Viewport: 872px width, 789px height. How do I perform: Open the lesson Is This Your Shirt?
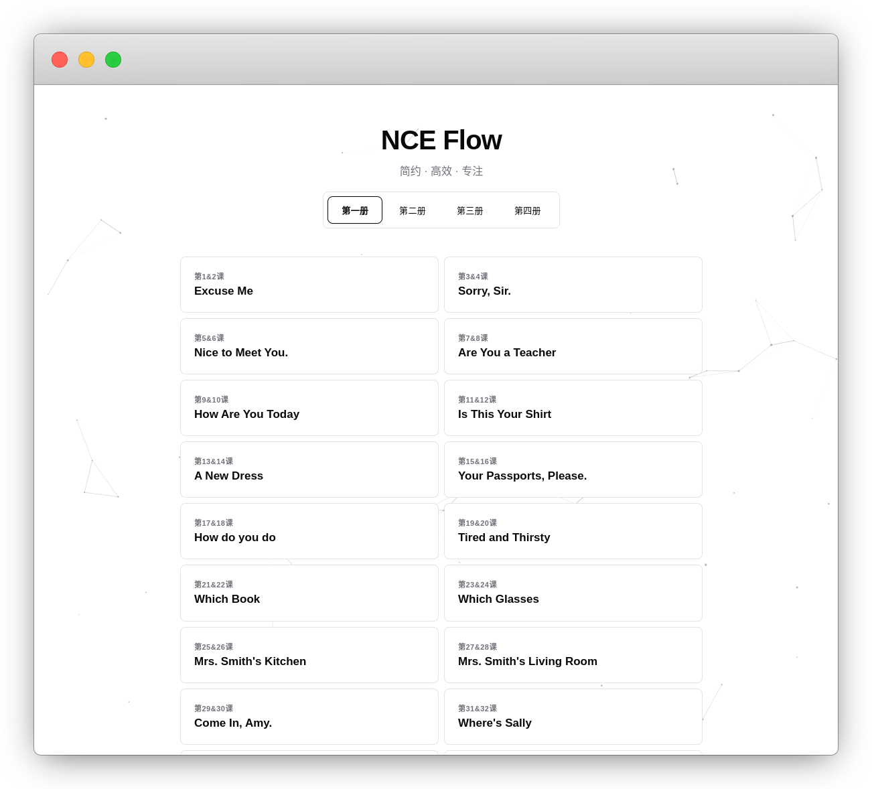click(573, 408)
